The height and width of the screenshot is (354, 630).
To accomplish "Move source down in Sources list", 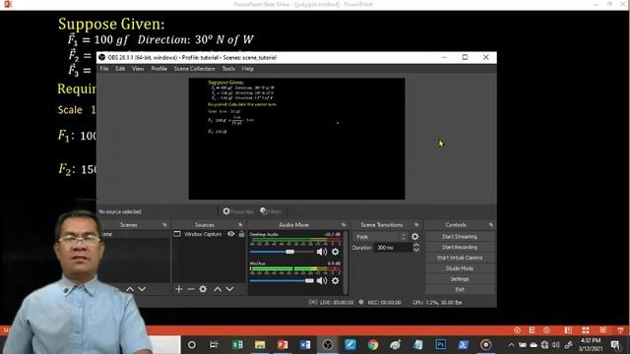I will [x=229, y=289].
